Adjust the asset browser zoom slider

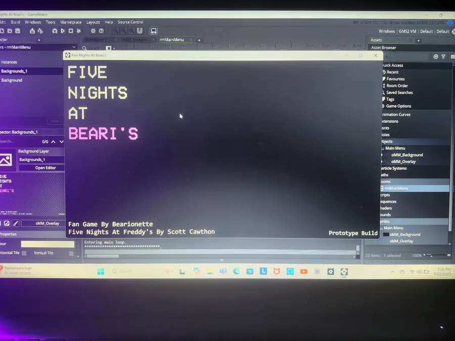[x=431, y=256]
